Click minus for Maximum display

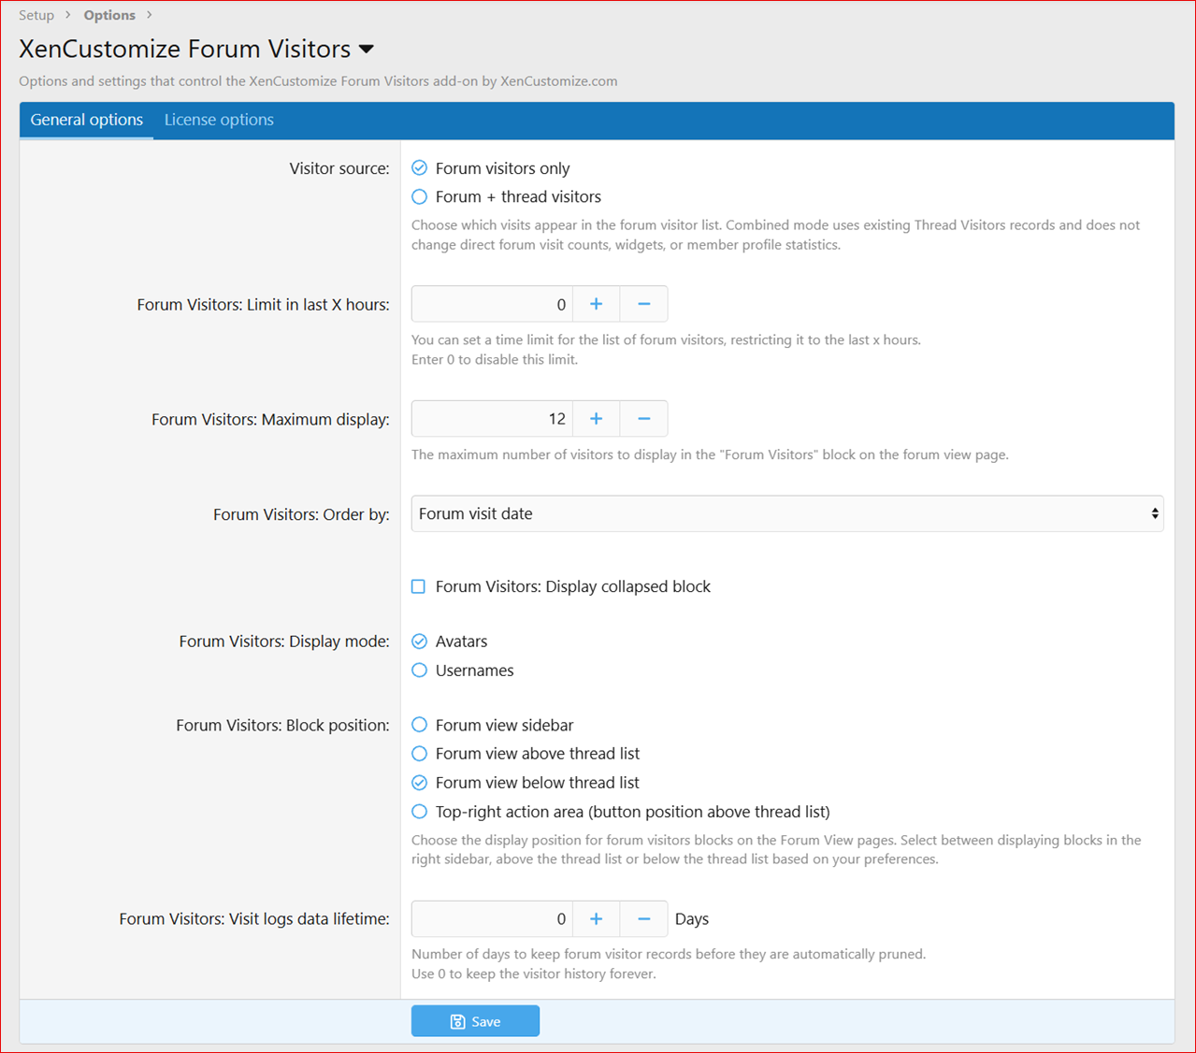pos(644,419)
